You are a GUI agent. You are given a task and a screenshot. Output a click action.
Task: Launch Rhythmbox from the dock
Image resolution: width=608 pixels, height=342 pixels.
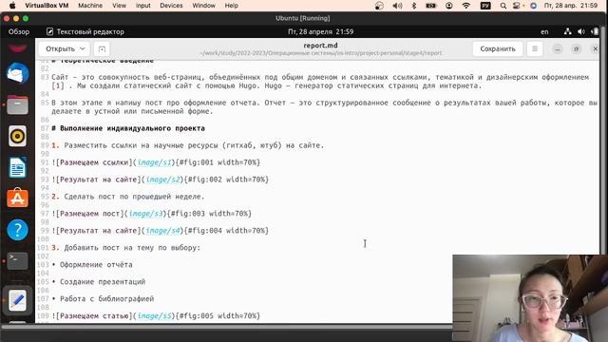(17, 136)
